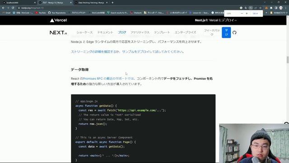289x163 pixels.
Task: Expand the bookmarks overflow chevron
Action: tap(266, 13)
